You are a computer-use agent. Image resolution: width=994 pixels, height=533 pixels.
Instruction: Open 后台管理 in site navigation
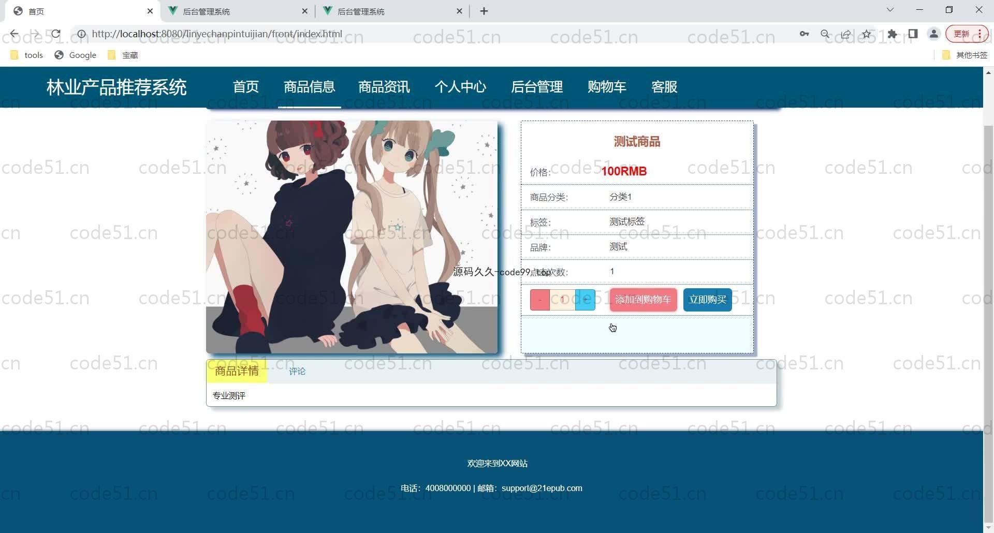(x=537, y=87)
